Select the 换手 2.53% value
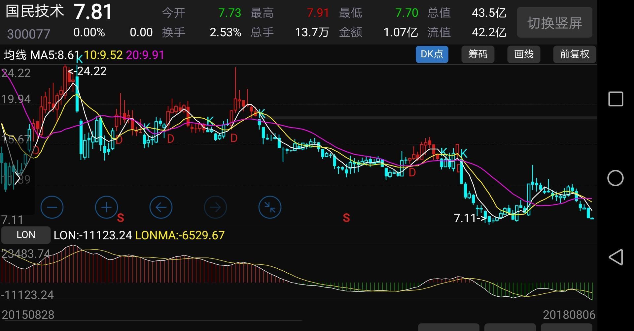 click(x=226, y=32)
